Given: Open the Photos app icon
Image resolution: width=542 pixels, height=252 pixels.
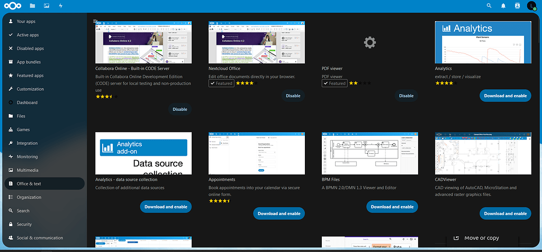Looking at the screenshot, I should [x=47, y=5].
